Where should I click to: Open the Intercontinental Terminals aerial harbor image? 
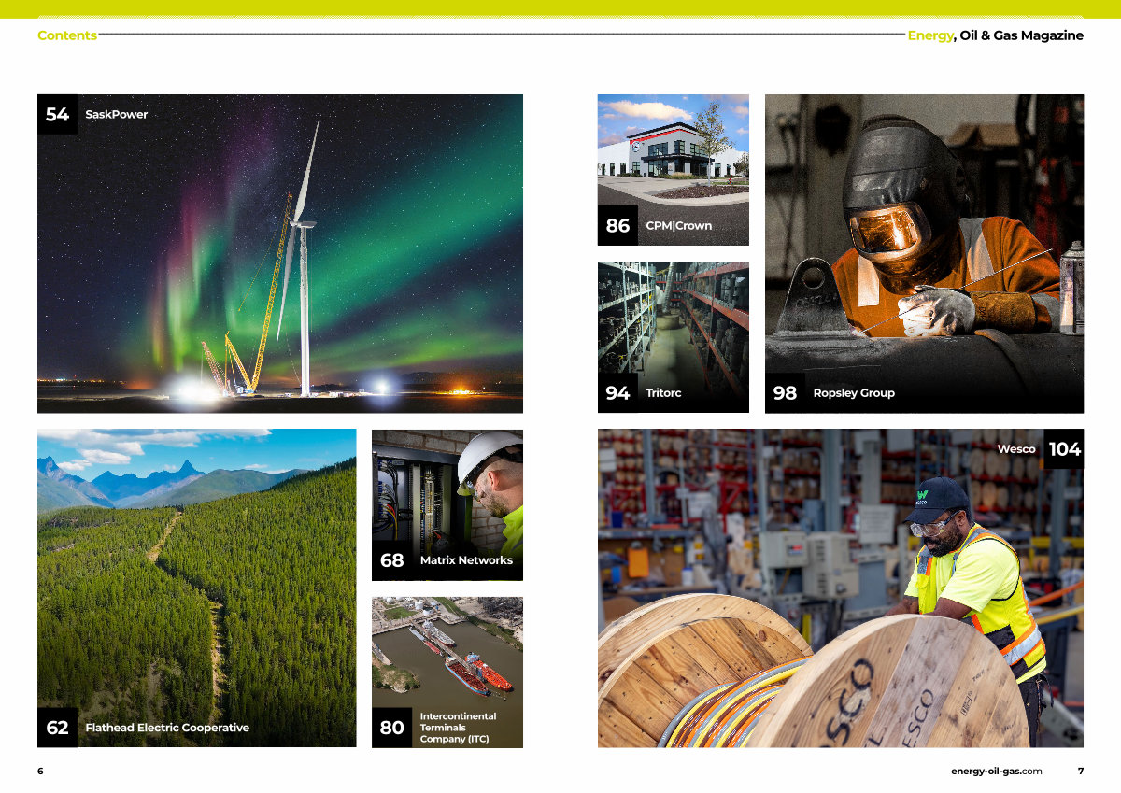[447, 654]
